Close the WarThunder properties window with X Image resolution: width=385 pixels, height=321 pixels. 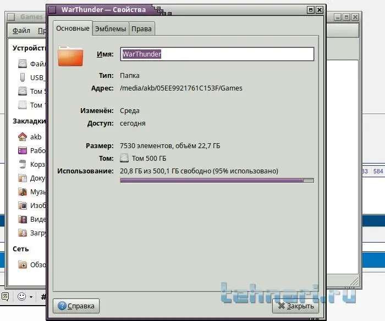320,10
